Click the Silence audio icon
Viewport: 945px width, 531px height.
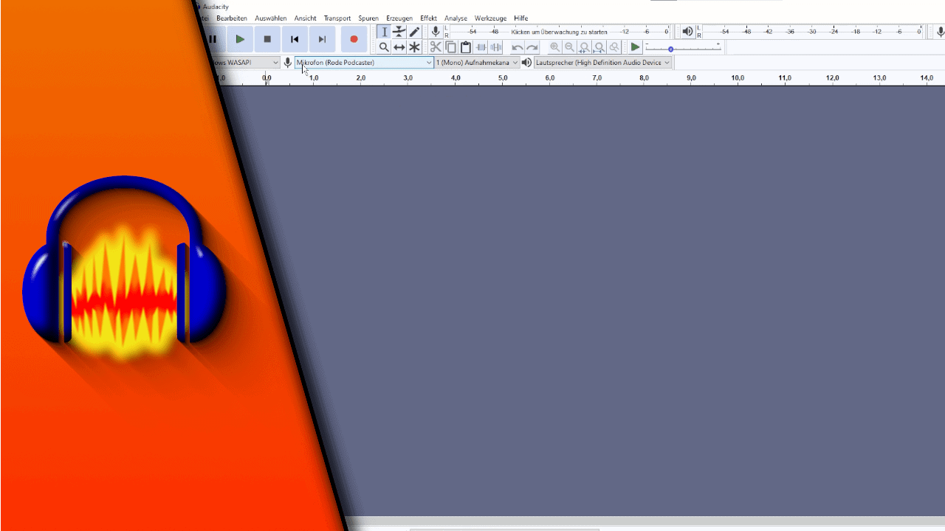(x=496, y=47)
